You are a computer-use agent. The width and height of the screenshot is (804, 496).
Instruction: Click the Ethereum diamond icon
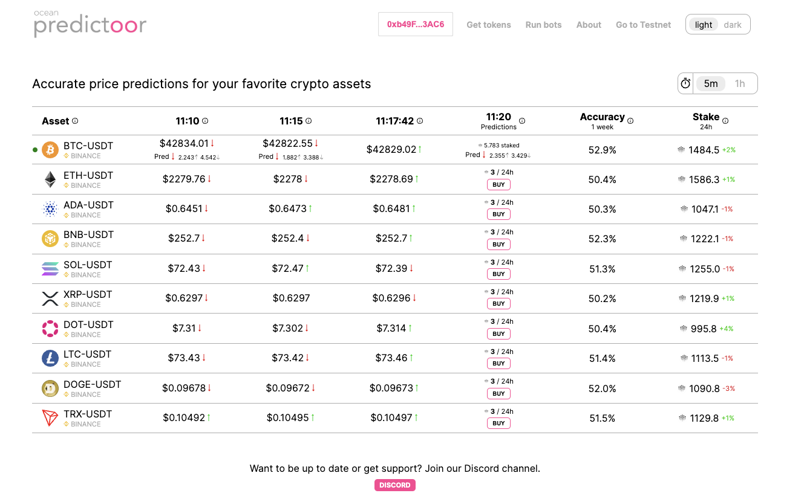click(x=50, y=179)
